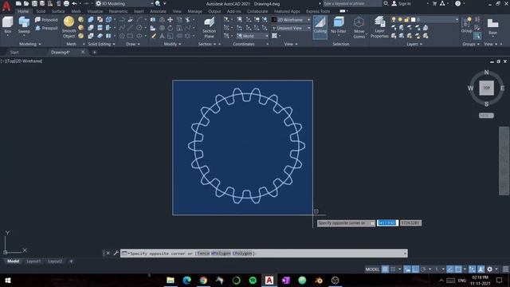Switch to the Model layout tab
This screenshot has height=287, width=510.
click(13, 261)
